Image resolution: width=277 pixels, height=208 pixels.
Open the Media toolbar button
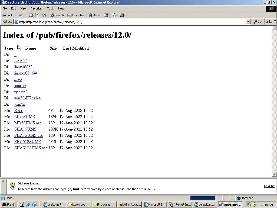94,15
